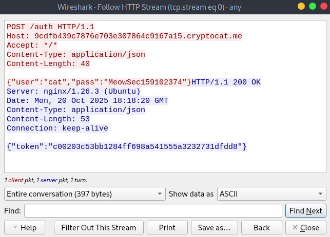Open the Entire conversation dropdown

[85, 194]
